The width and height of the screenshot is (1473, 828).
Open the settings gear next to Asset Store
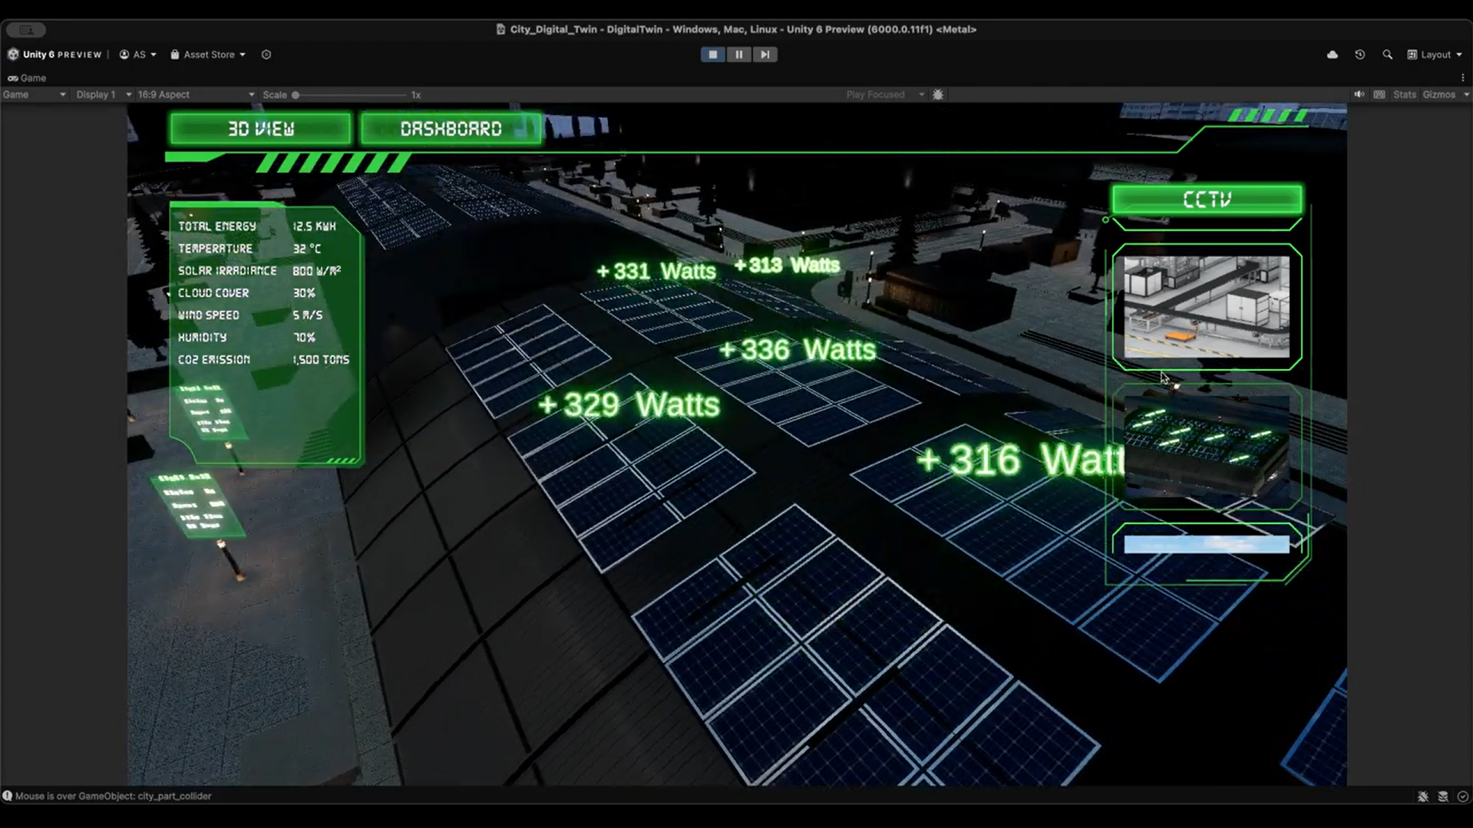(x=266, y=54)
